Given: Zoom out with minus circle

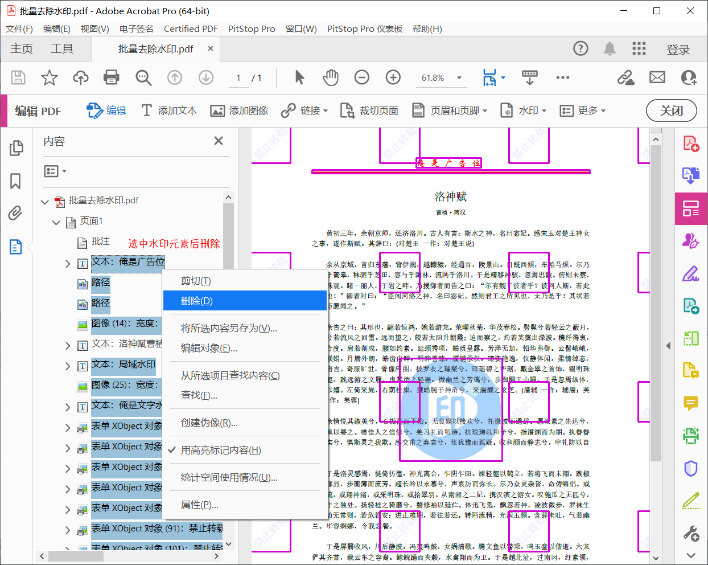Looking at the screenshot, I should coord(362,77).
